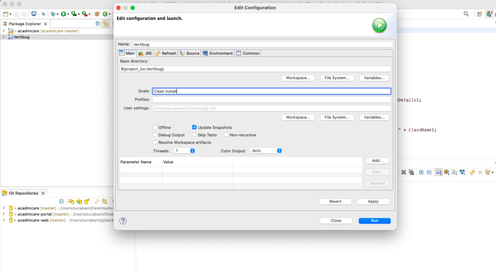Click the Apply button

pyautogui.click(x=373, y=201)
